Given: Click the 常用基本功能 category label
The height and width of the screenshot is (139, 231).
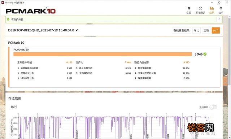Looking at the screenshot, I should [x=25, y=62].
